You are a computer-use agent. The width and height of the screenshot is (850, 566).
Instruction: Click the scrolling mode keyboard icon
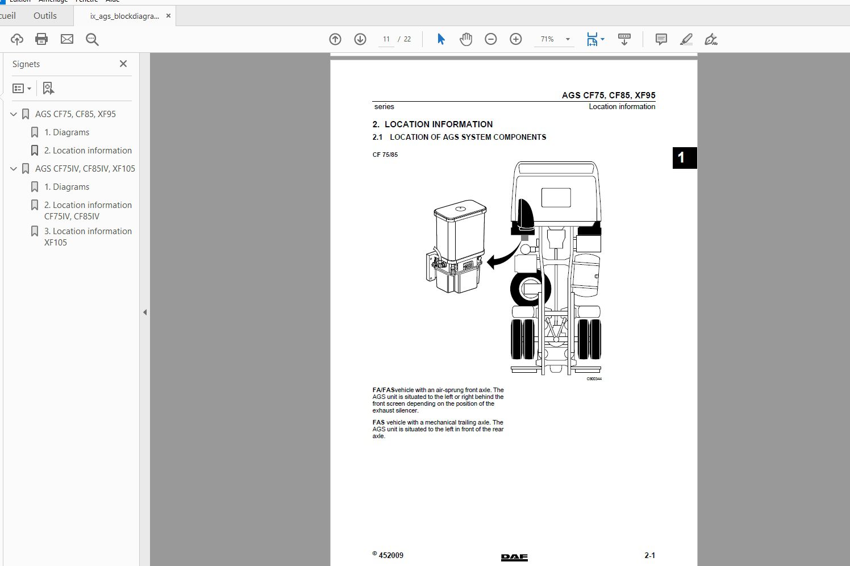pos(624,39)
